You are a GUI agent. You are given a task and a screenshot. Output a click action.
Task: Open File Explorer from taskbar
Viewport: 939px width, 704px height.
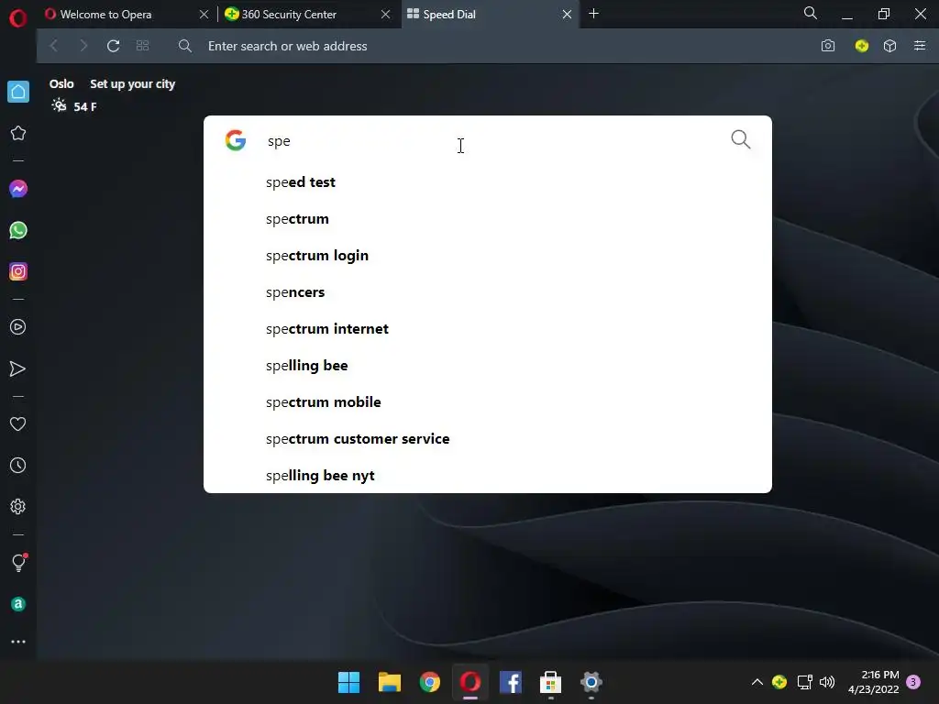389,682
